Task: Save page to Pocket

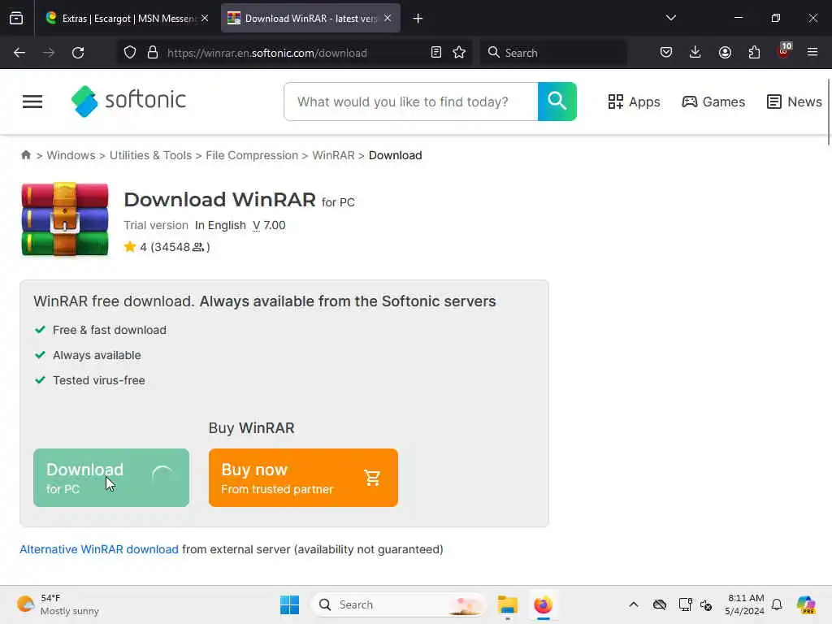Action: (666, 53)
